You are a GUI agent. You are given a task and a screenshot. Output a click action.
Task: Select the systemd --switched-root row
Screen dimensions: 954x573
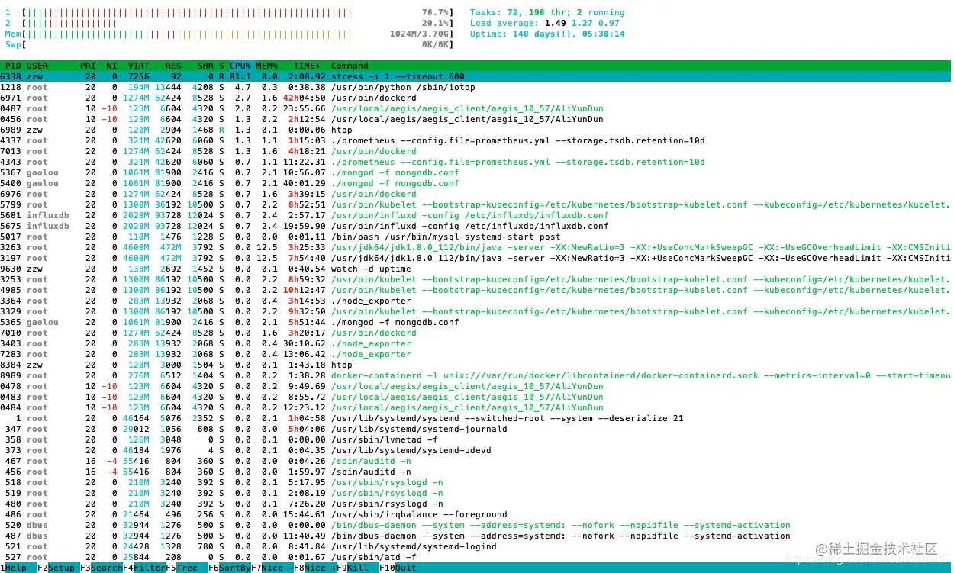pos(475,418)
